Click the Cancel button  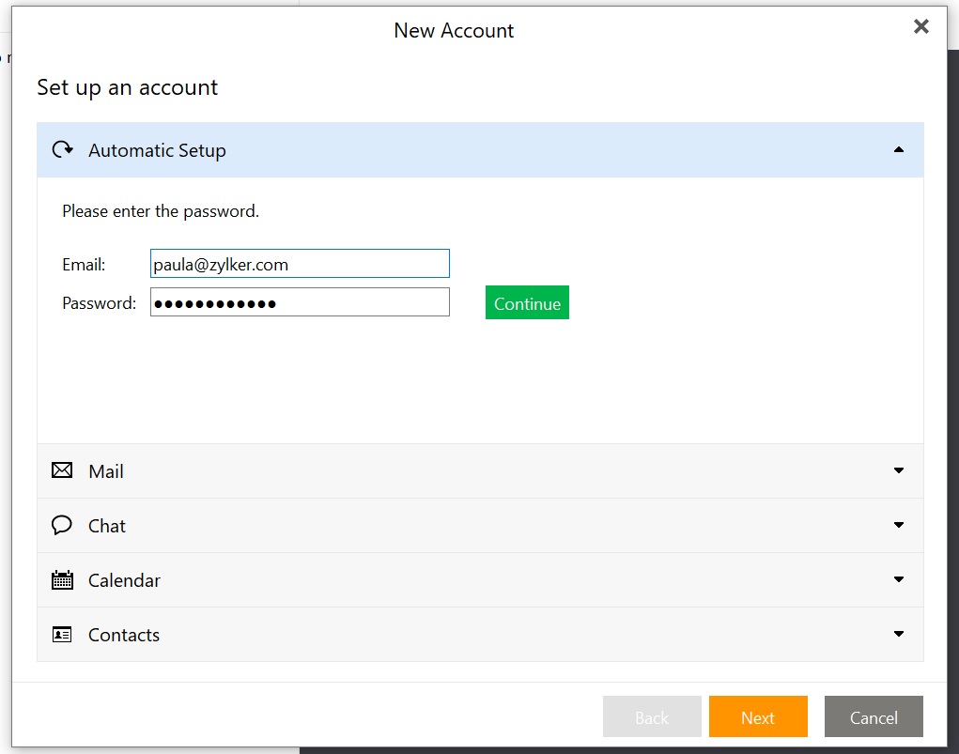(x=874, y=716)
